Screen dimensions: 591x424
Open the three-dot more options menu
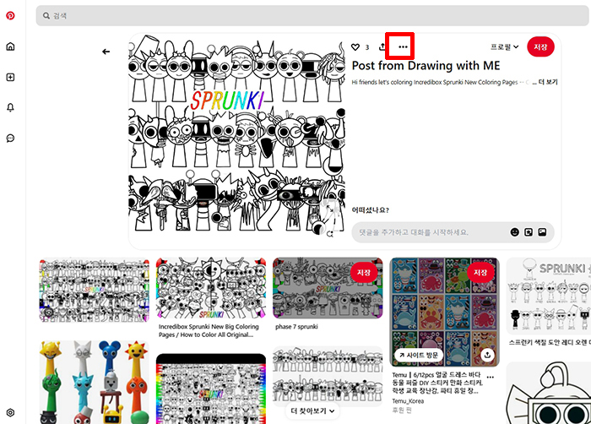403,46
